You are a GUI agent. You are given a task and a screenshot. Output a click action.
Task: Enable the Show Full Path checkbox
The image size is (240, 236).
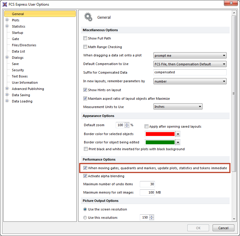click(x=85, y=38)
